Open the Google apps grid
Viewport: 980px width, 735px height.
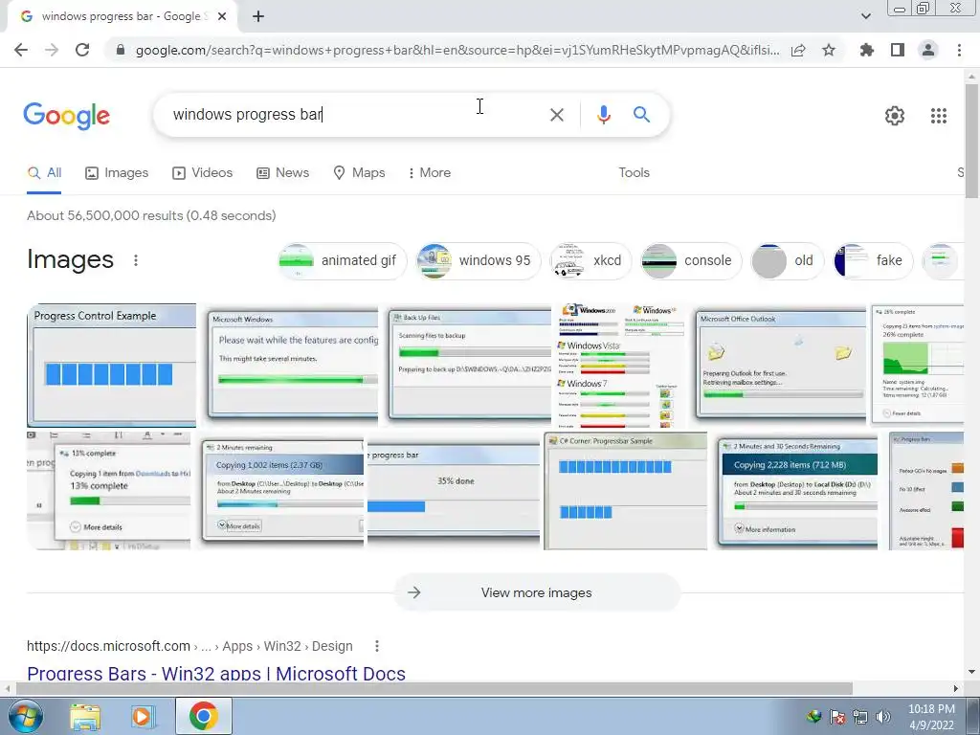938,116
